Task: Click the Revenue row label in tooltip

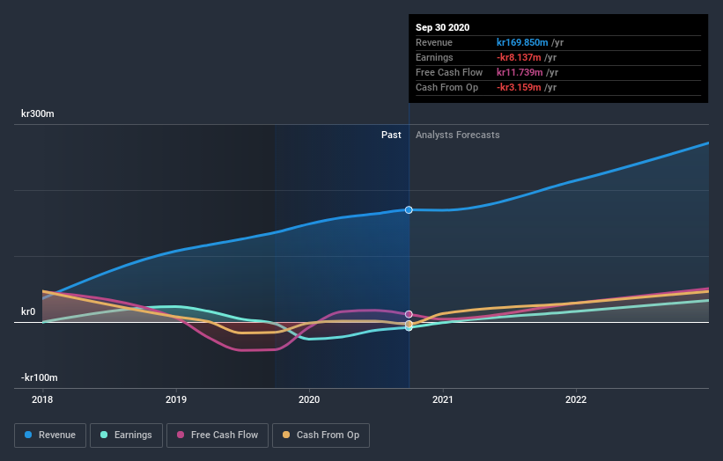Action: [x=434, y=42]
